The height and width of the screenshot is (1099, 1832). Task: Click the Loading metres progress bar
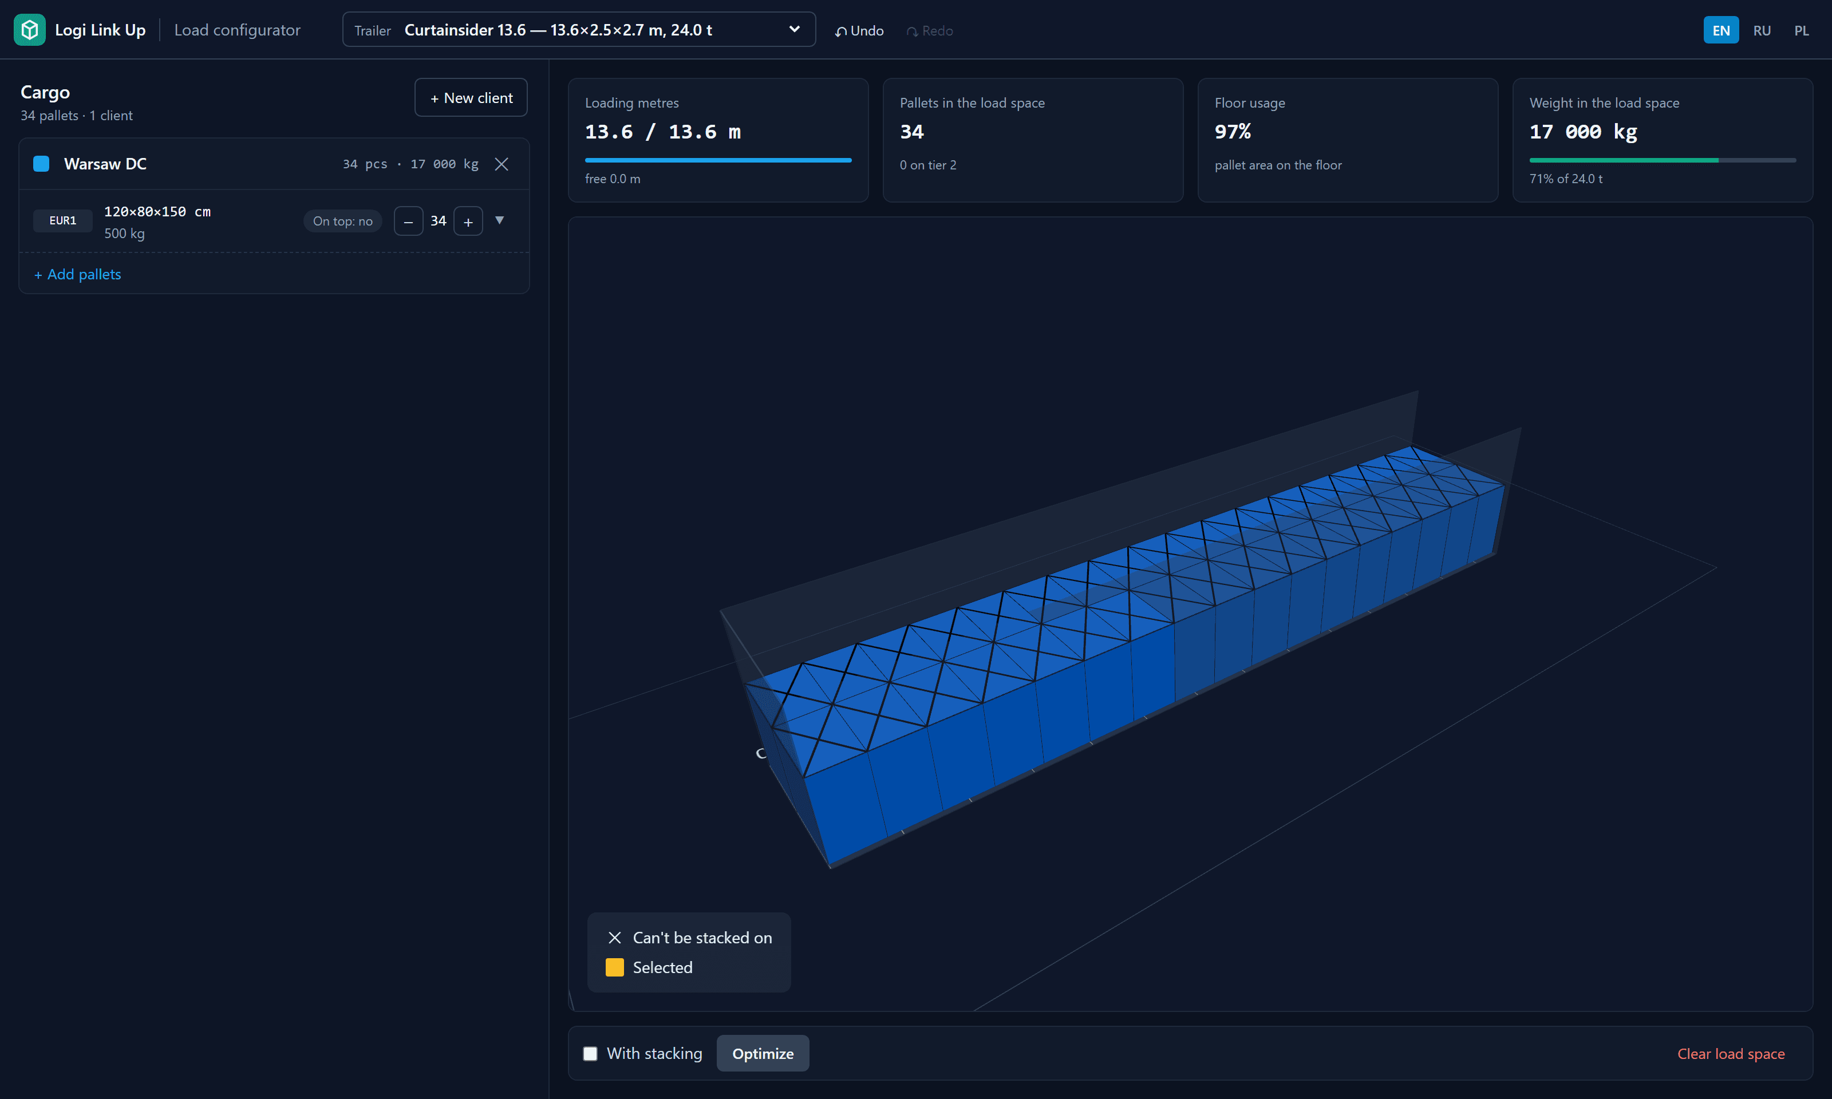coord(718,160)
